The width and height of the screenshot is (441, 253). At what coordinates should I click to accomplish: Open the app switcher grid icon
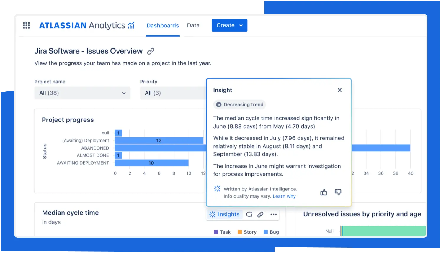pyautogui.click(x=26, y=25)
